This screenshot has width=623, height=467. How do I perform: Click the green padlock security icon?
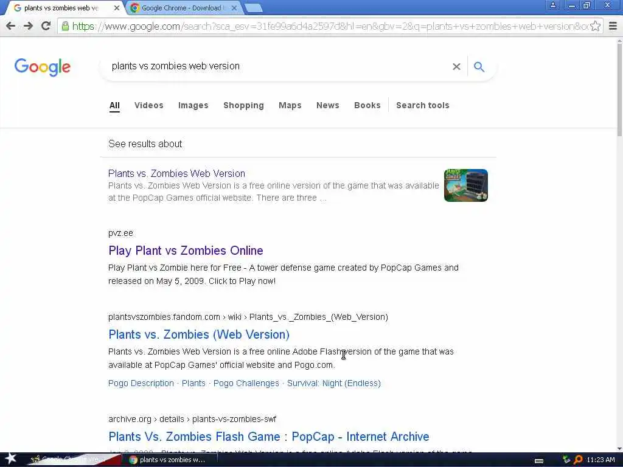(65, 26)
